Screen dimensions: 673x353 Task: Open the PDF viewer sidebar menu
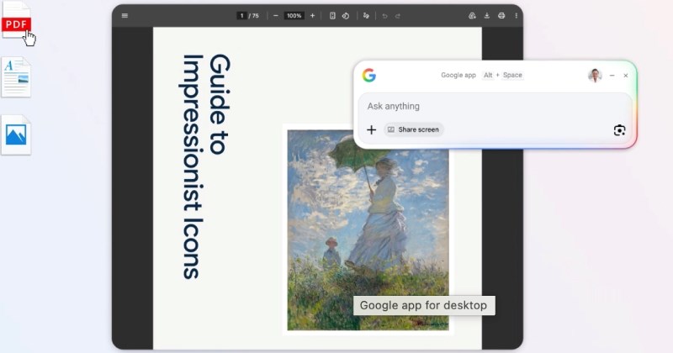(x=125, y=15)
